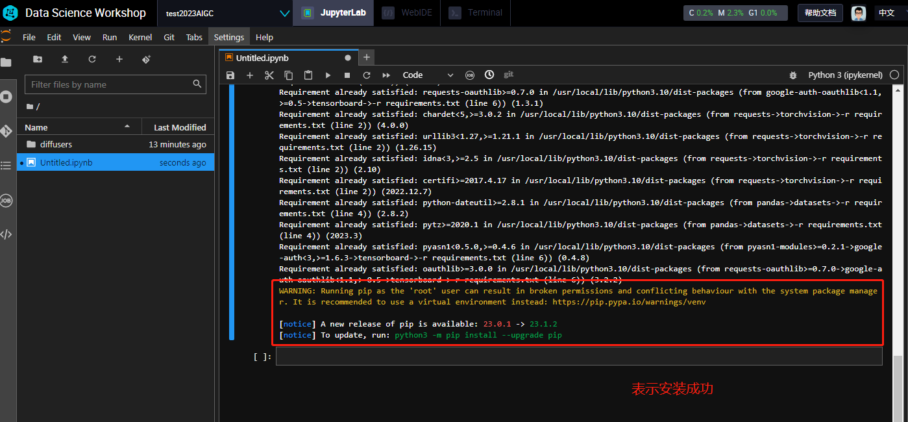The image size is (908, 422).
Task: Paste cells from clipboard
Action: pos(308,75)
